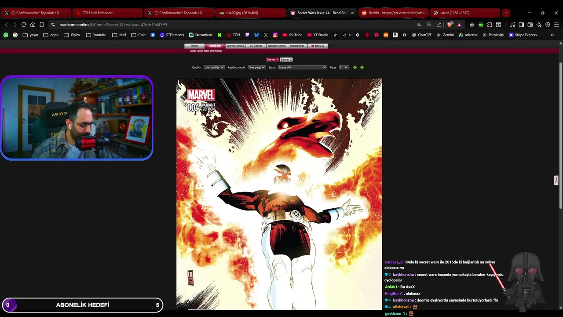Open the Google bookmark icon
563x317 pixels.
tap(15, 35)
